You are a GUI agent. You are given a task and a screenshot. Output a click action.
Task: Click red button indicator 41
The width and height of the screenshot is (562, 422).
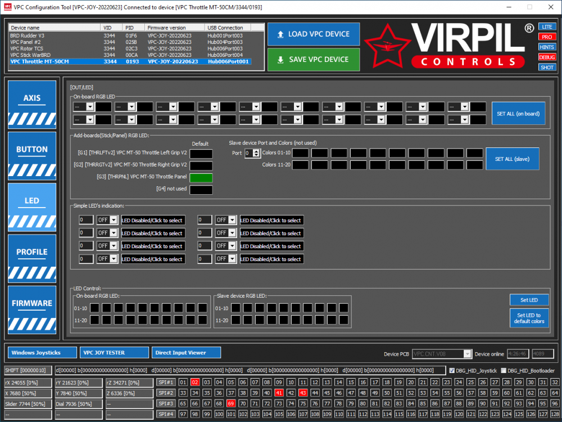click(x=279, y=393)
